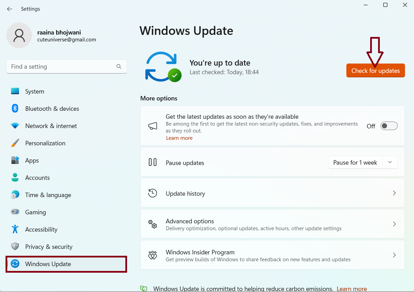The image size is (414, 292).
Task: Open the Windows Insider Program chevron
Action: [x=394, y=255]
